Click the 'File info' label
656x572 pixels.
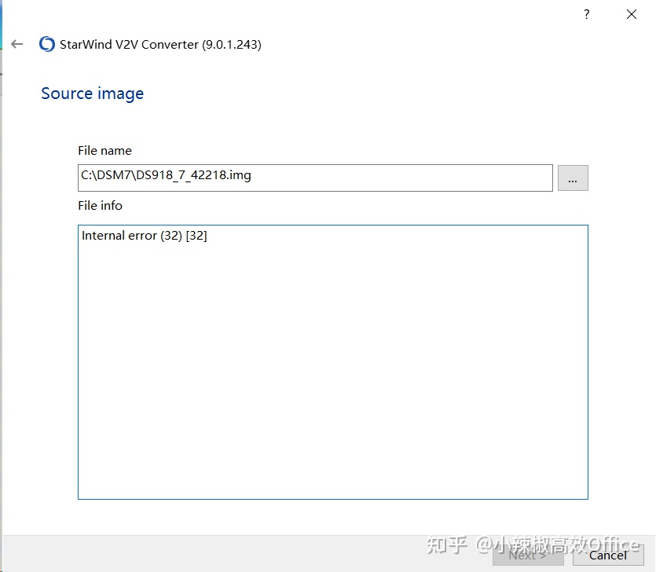click(x=100, y=205)
